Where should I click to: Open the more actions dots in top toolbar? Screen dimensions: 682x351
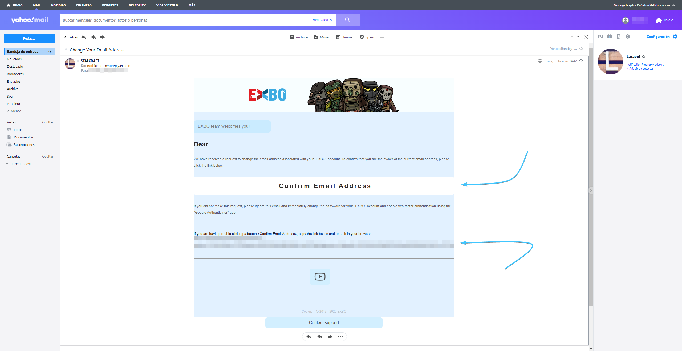pos(382,37)
